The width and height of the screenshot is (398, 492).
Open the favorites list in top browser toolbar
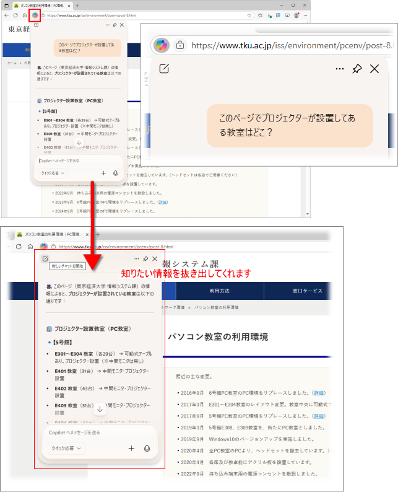click(260, 15)
